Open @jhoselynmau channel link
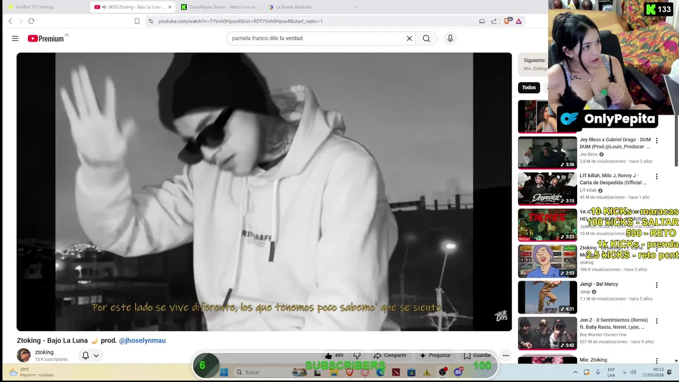Viewport: 679px width, 382px height. click(x=142, y=341)
